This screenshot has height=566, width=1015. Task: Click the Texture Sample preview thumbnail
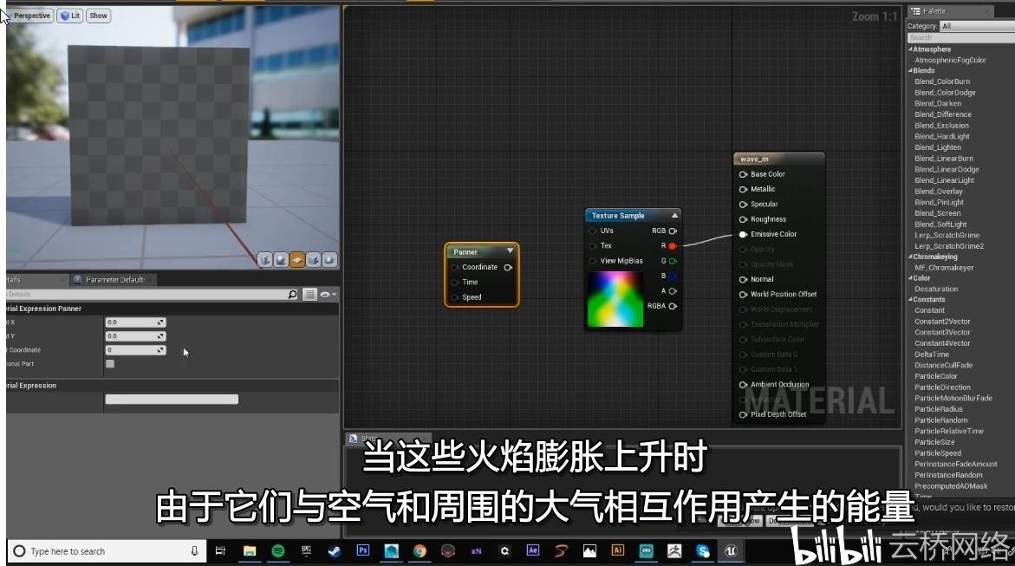click(x=615, y=299)
